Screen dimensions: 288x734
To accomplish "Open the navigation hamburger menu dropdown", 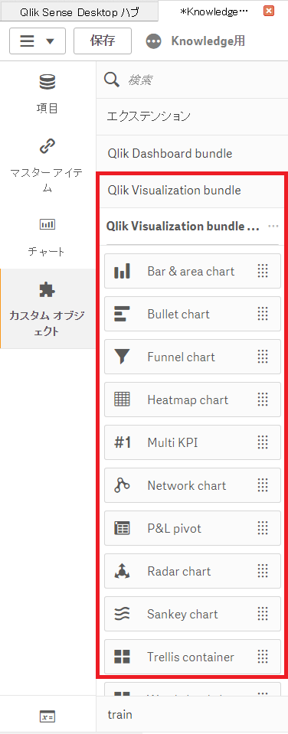I will [x=38, y=41].
